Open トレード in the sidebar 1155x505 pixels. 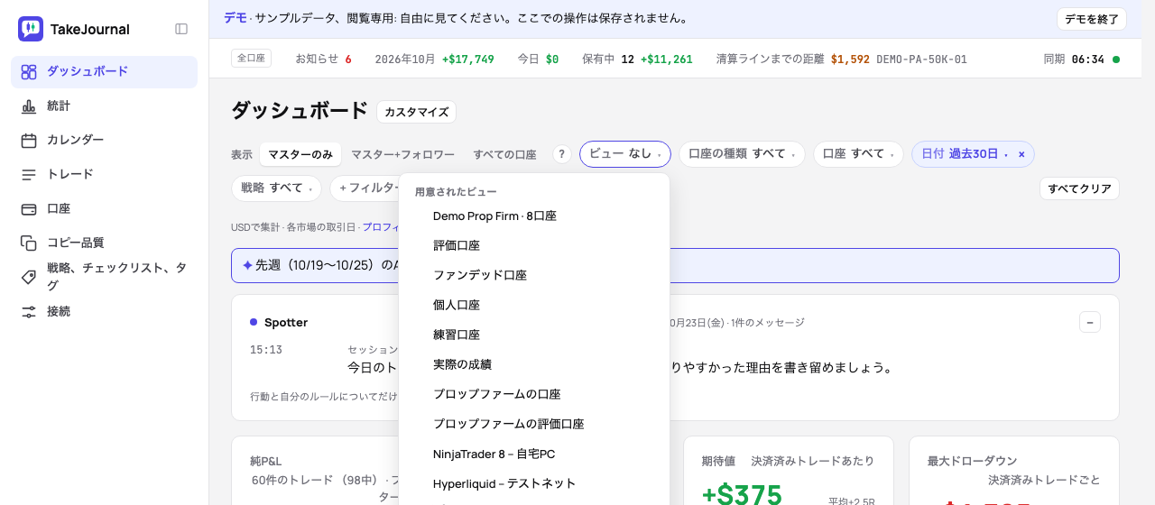click(x=104, y=175)
